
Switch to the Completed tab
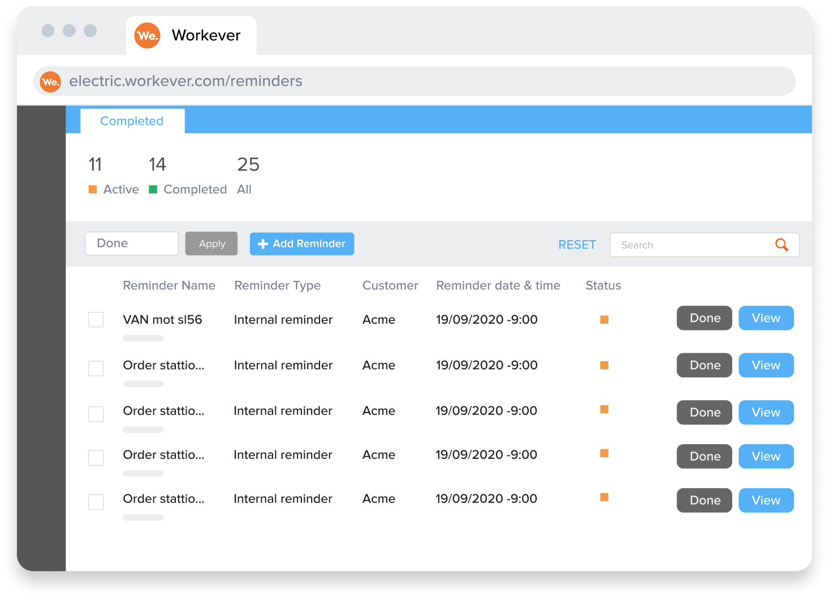132,121
